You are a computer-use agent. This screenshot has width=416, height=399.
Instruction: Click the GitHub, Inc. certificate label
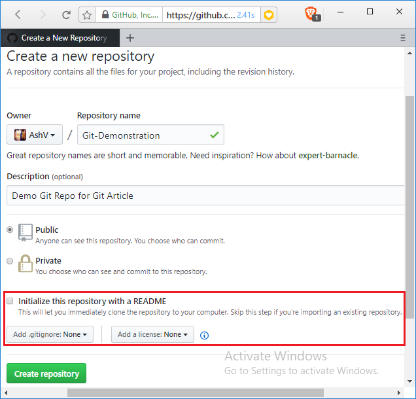point(135,15)
